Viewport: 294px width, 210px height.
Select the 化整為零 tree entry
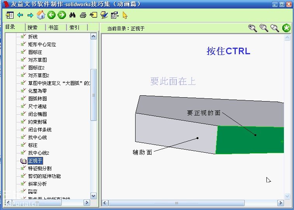(38, 91)
